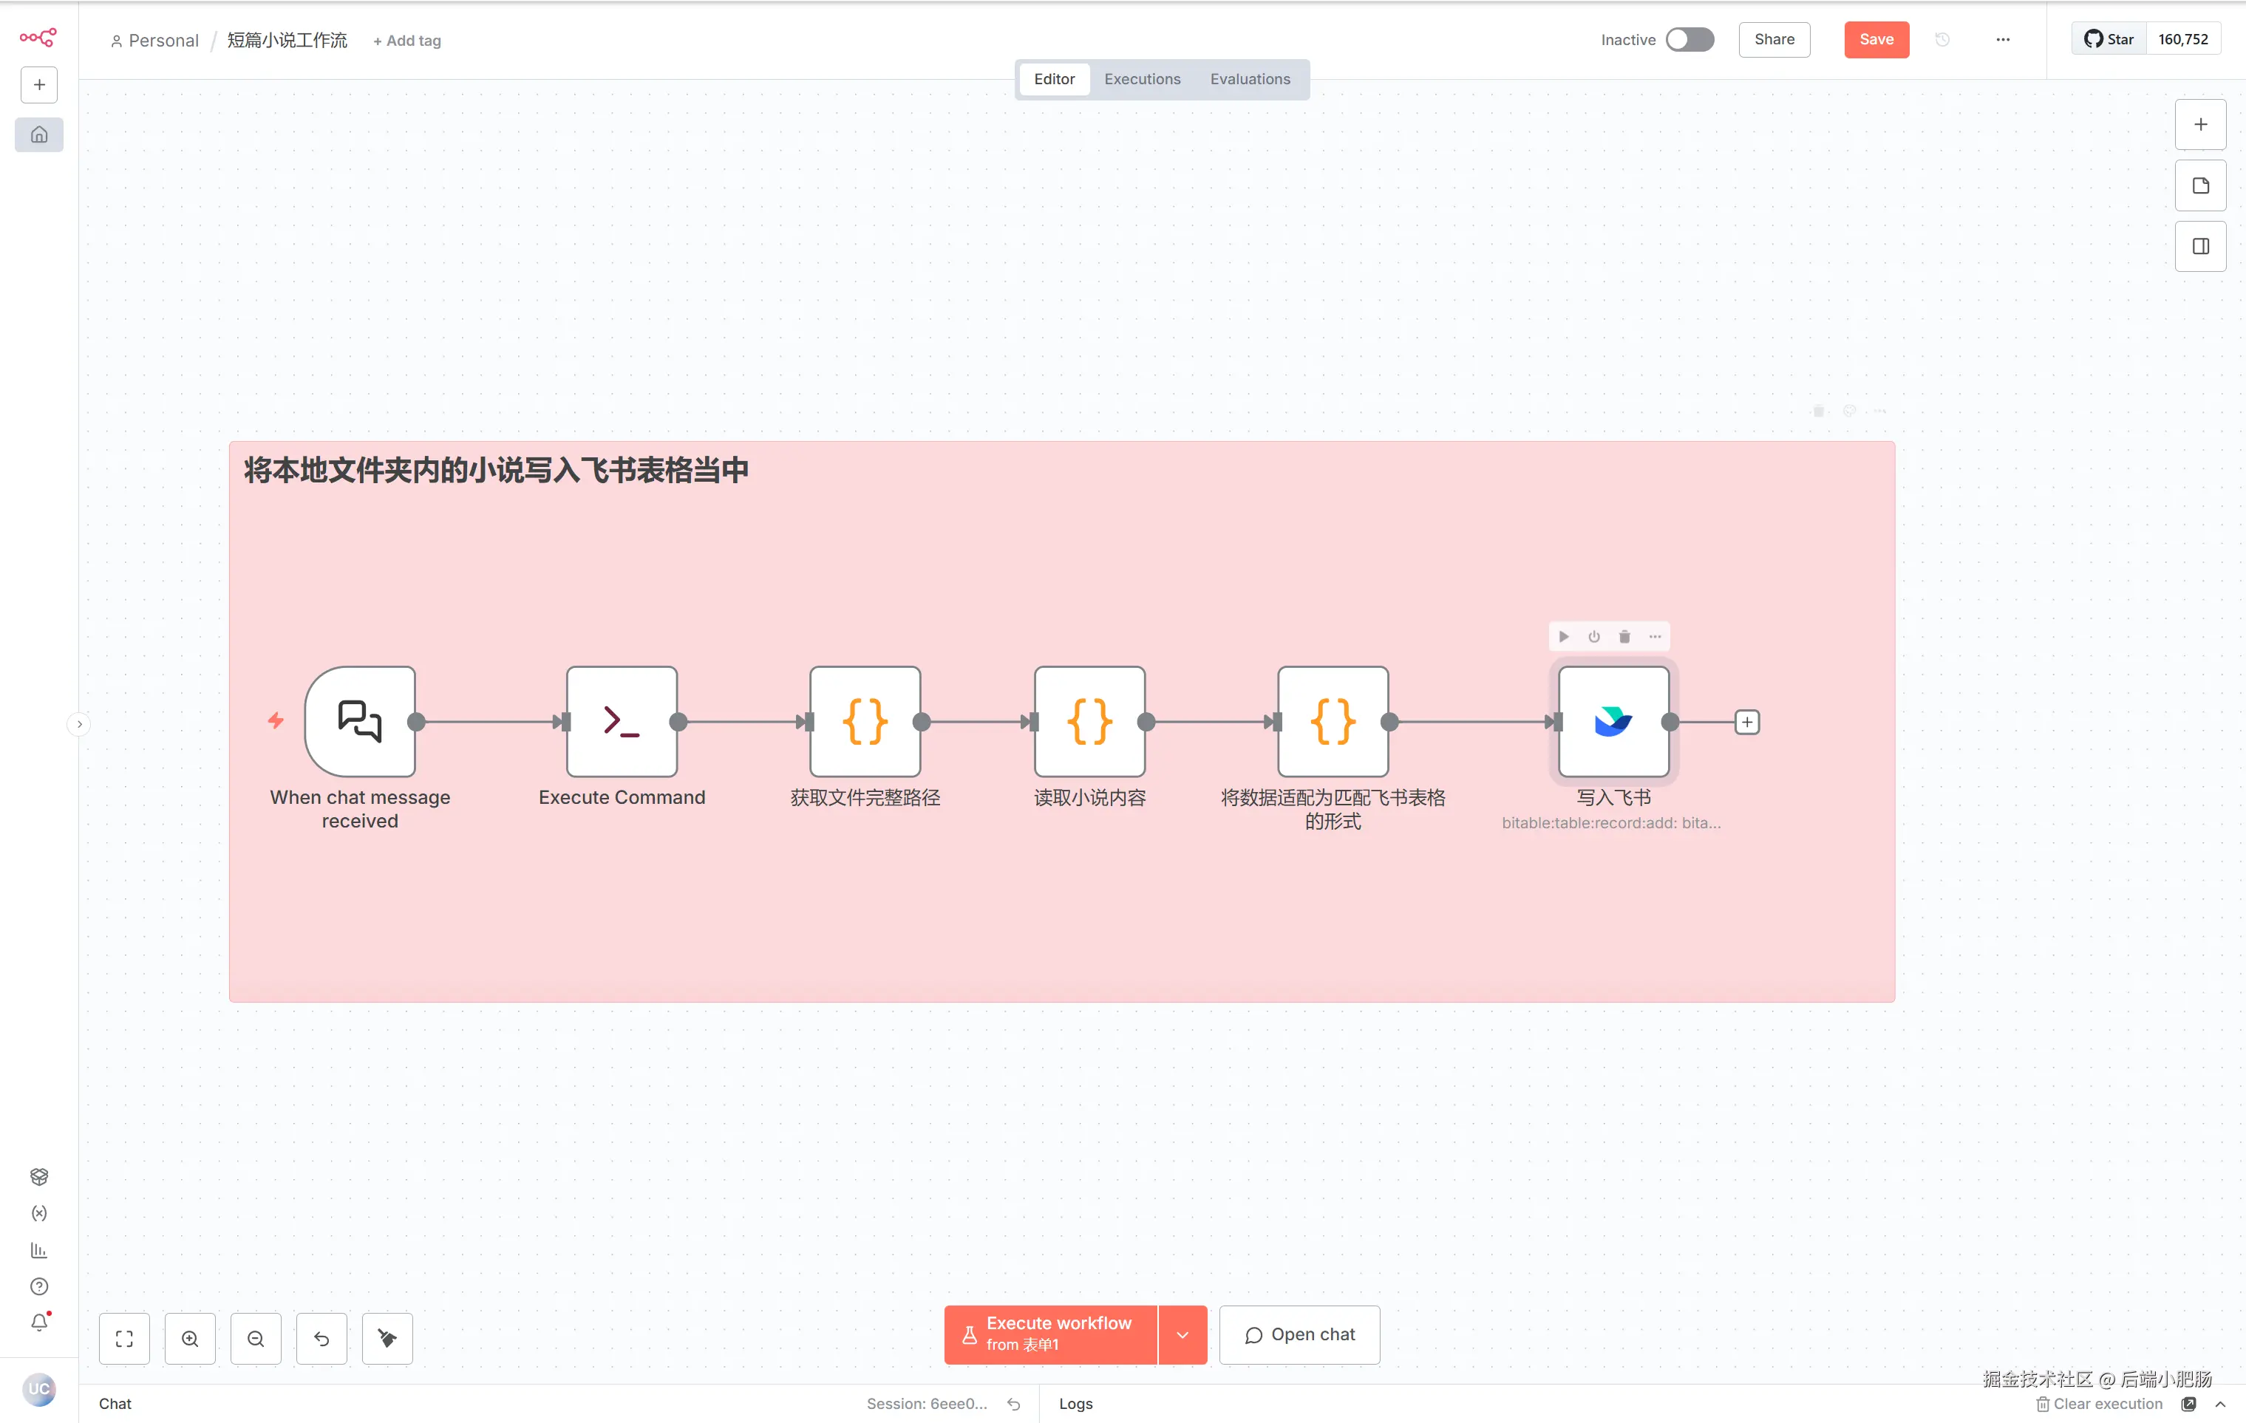
Task: Expand the collapsed left sidebar chevron
Action: [79, 723]
